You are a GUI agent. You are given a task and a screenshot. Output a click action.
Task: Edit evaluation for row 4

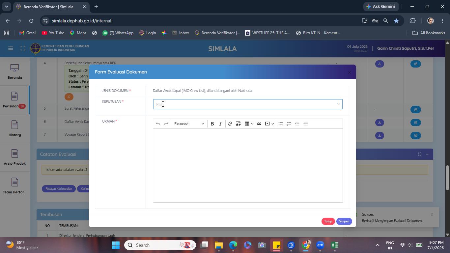click(x=416, y=64)
